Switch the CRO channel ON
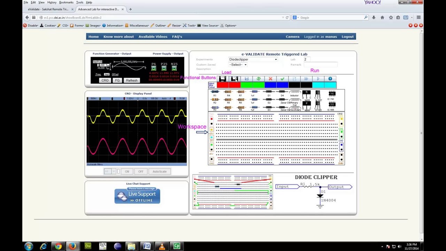Viewport: 446px width, 251px height. point(127,172)
